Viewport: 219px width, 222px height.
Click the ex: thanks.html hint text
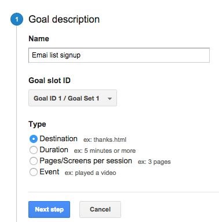pos(105,139)
